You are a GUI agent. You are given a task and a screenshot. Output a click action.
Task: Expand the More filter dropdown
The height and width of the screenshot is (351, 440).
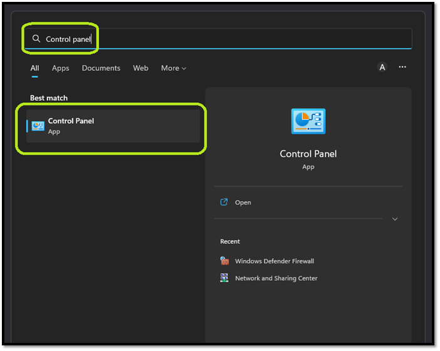[174, 68]
